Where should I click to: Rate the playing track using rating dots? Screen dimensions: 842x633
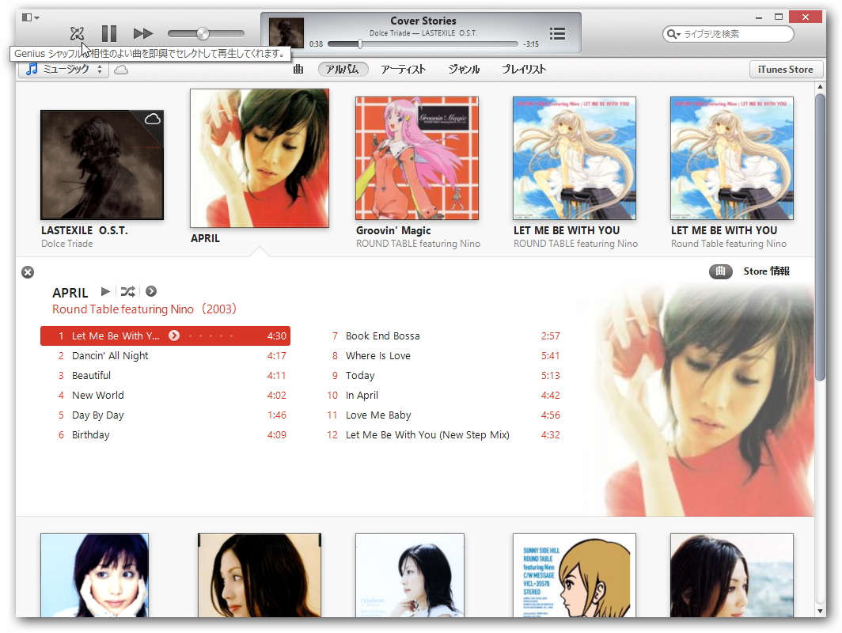[x=211, y=336]
